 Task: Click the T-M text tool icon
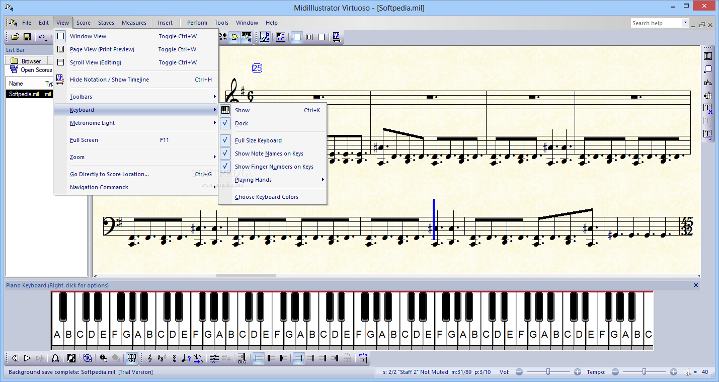tap(708, 108)
